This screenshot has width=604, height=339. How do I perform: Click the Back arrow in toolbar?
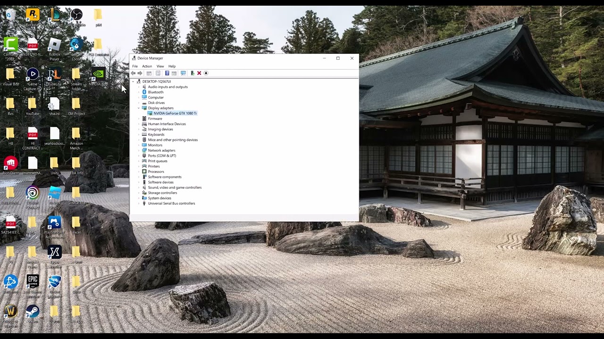point(133,73)
